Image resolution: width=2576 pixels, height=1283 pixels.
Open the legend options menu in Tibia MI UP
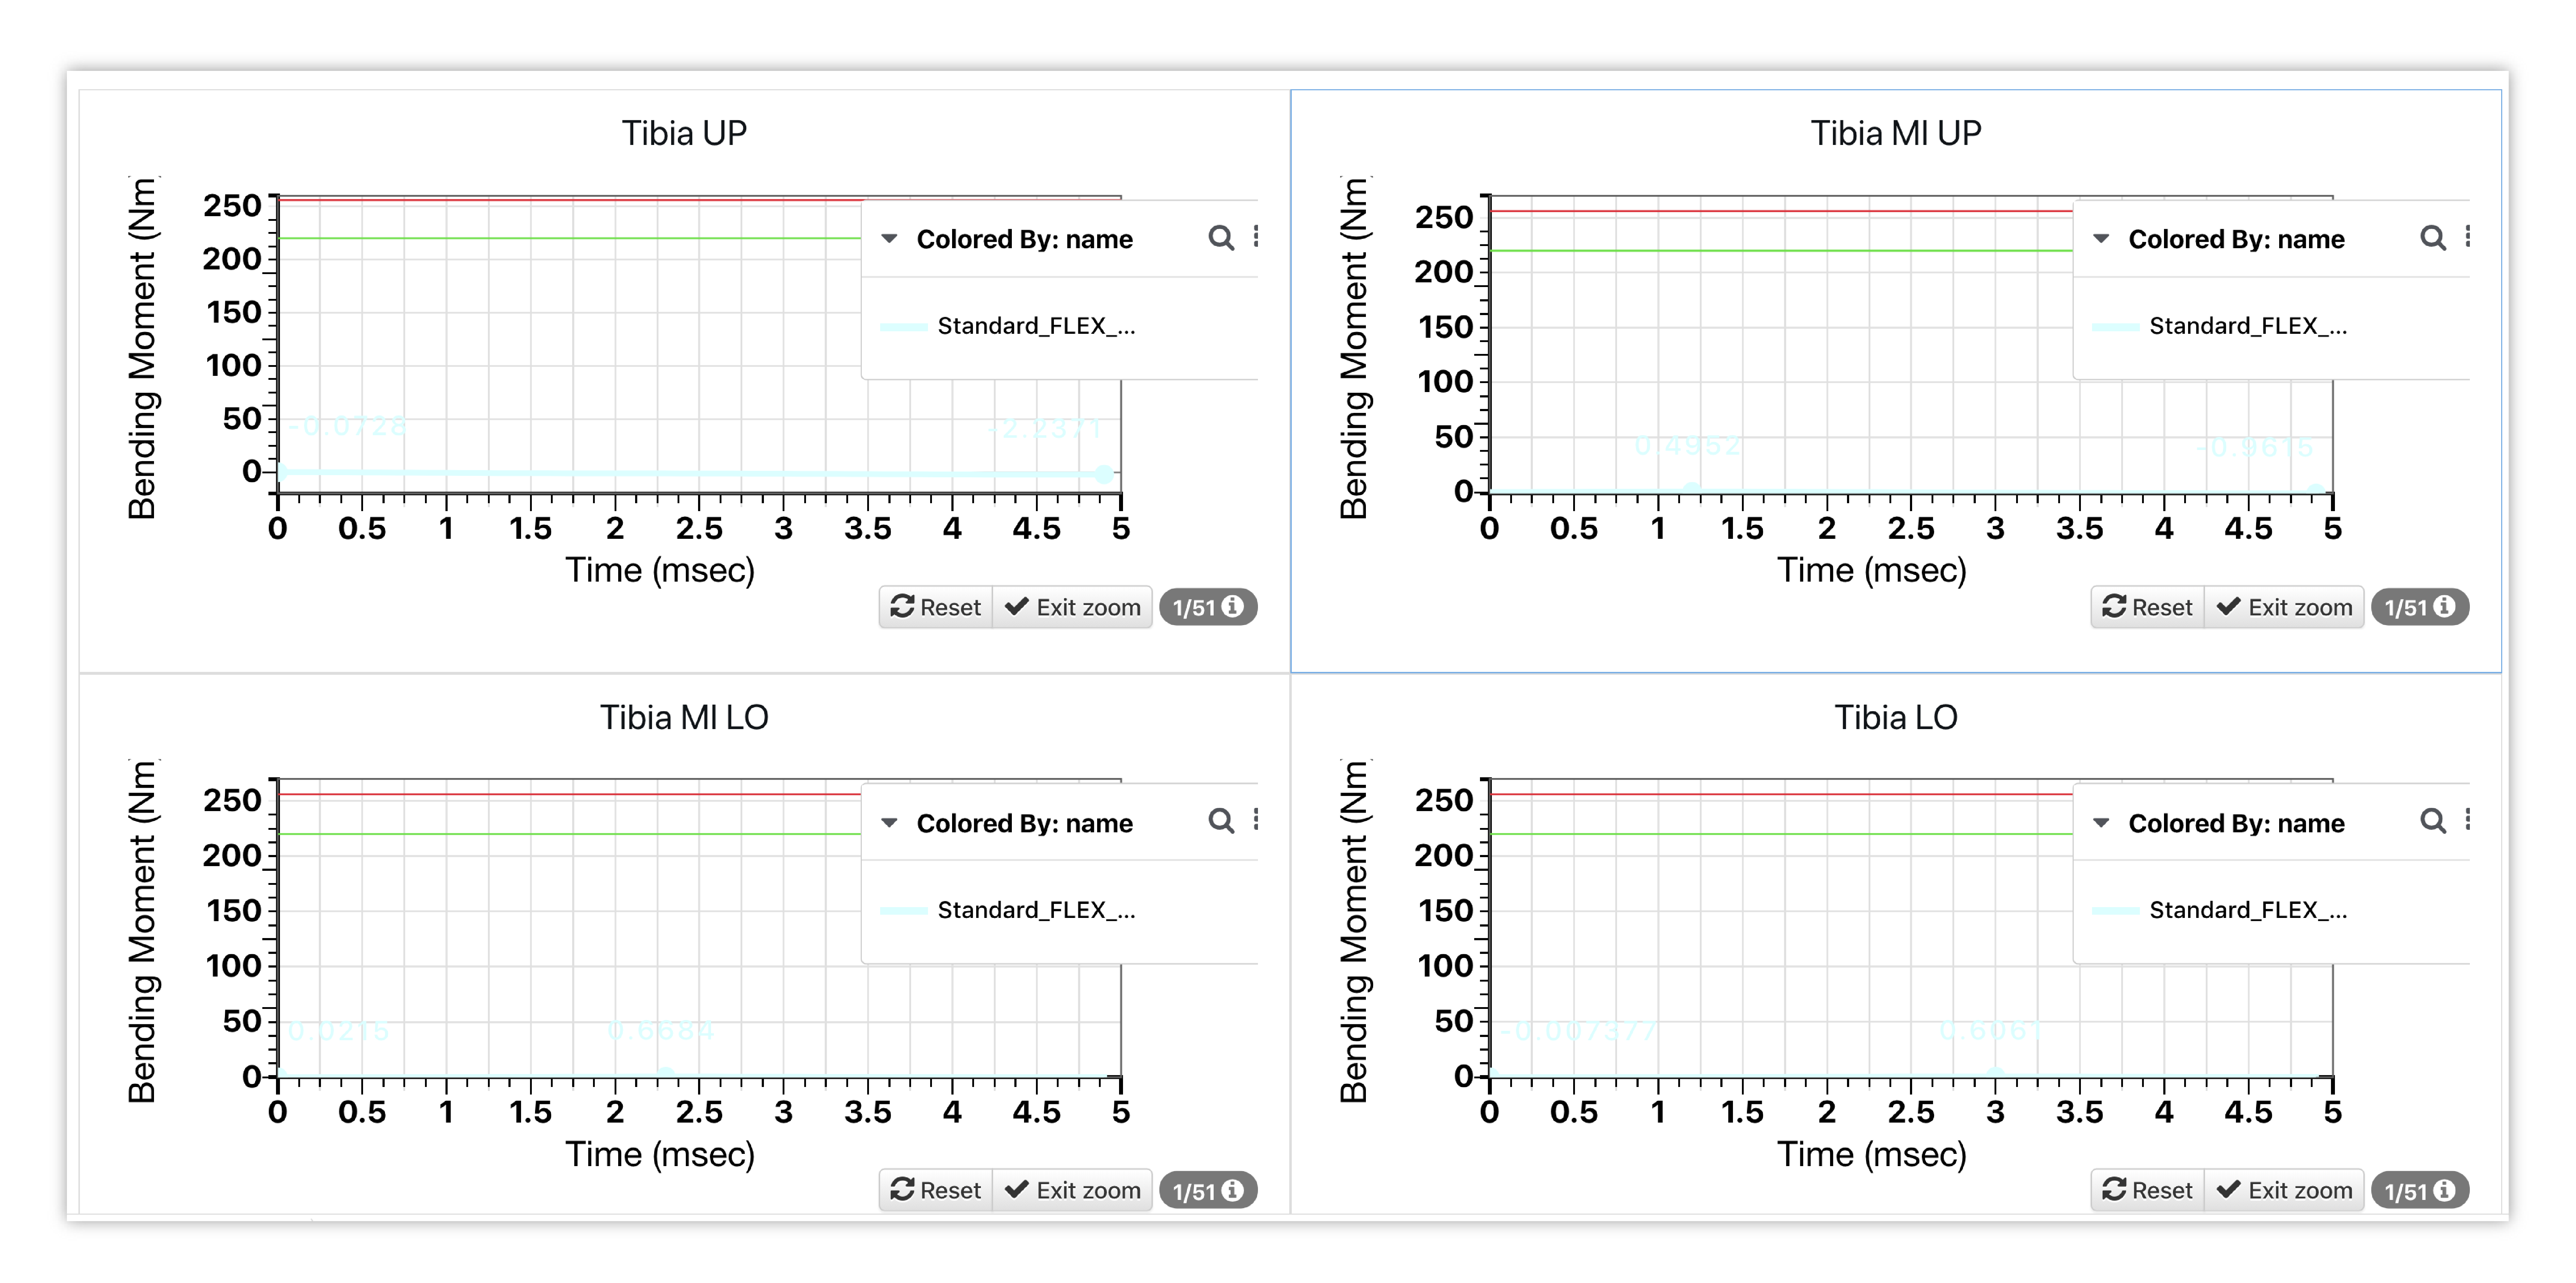(2468, 237)
